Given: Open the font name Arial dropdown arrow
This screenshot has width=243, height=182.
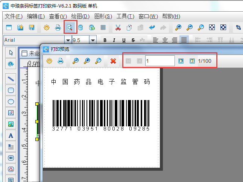Looking at the screenshot, I should pyautogui.click(x=68, y=40).
